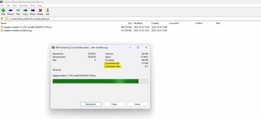Image resolution: width=261 pixels, height=119 pixels.
Task: Click the highlighted Compression ratio label
Action: pyautogui.click(x=113, y=67)
